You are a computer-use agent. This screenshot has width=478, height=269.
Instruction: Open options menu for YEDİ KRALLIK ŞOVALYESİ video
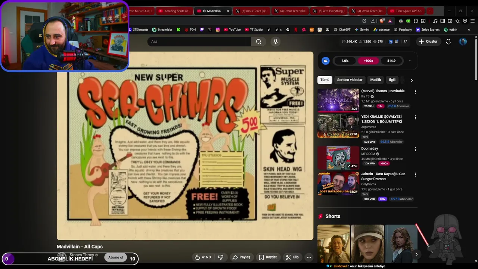[415, 117]
